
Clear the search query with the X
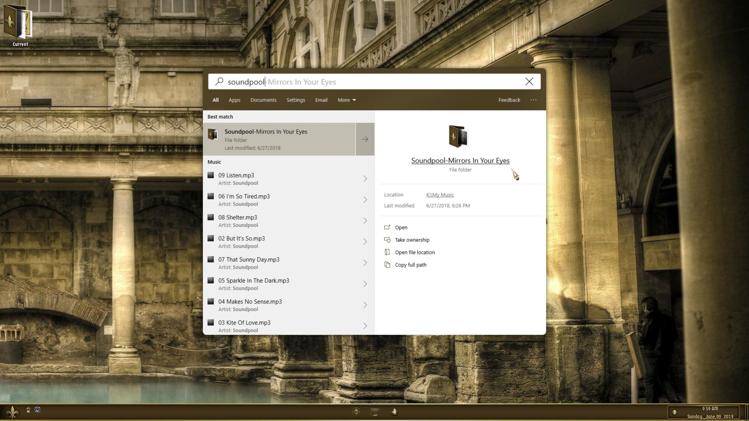[529, 82]
